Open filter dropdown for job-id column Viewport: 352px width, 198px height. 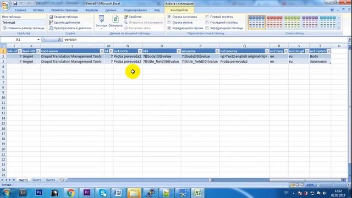point(20,51)
